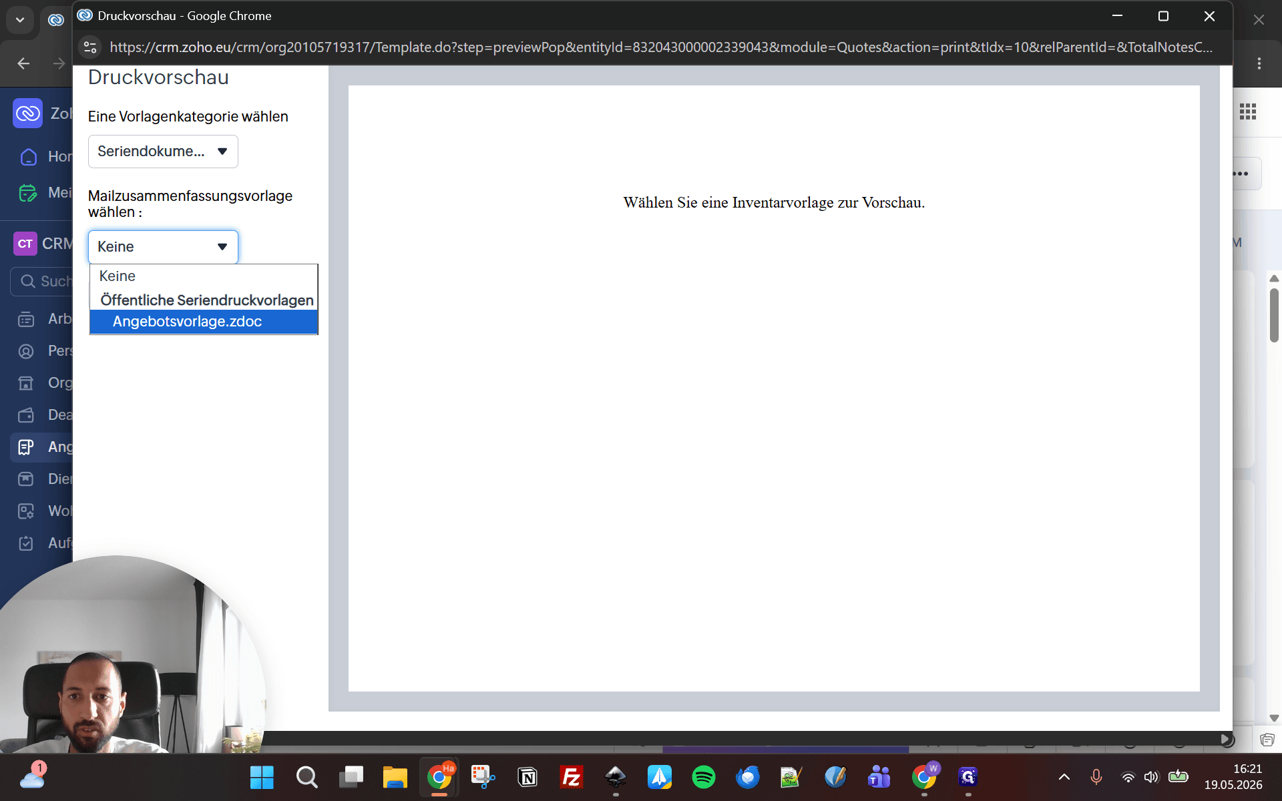The image size is (1282, 801).
Task: Choose the Keine option in the list
Action: pyautogui.click(x=204, y=276)
